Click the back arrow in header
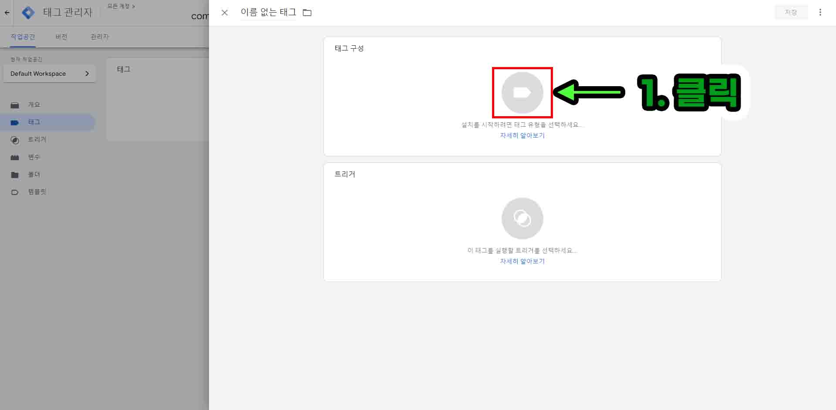This screenshot has height=410, width=836. click(x=7, y=13)
